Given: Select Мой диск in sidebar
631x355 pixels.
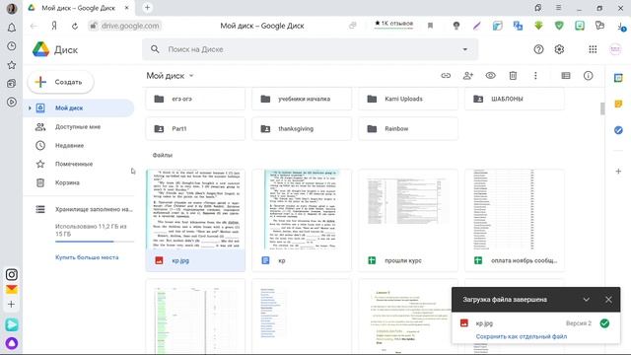Looking at the screenshot, I should click(x=79, y=107).
